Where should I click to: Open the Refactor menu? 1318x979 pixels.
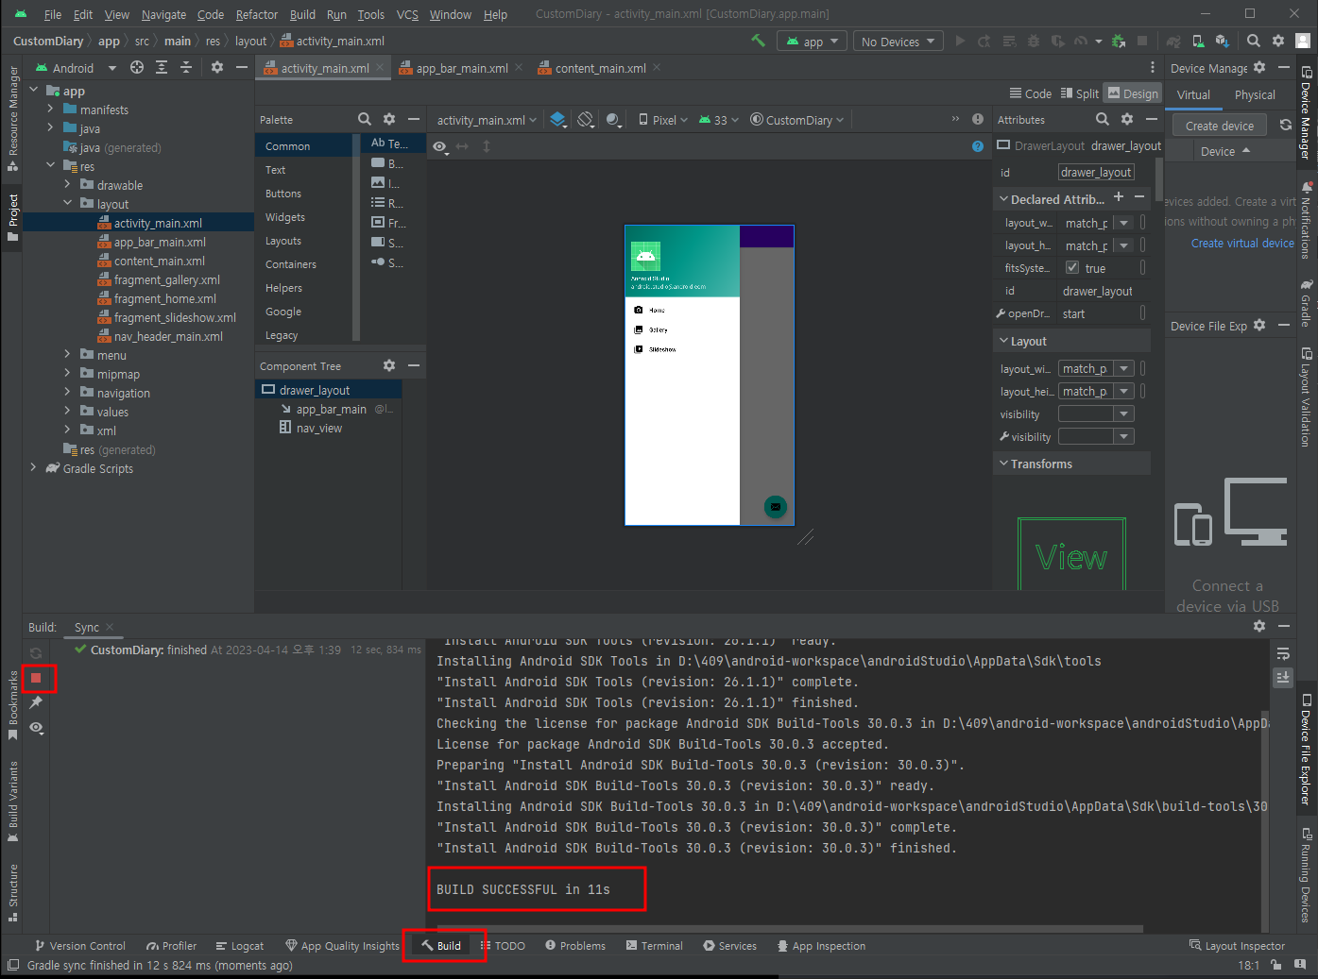(256, 14)
